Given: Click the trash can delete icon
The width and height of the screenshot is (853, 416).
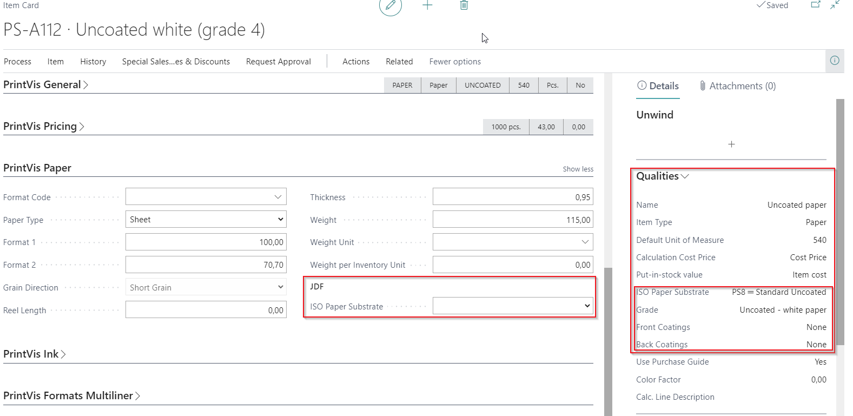Looking at the screenshot, I should (464, 5).
